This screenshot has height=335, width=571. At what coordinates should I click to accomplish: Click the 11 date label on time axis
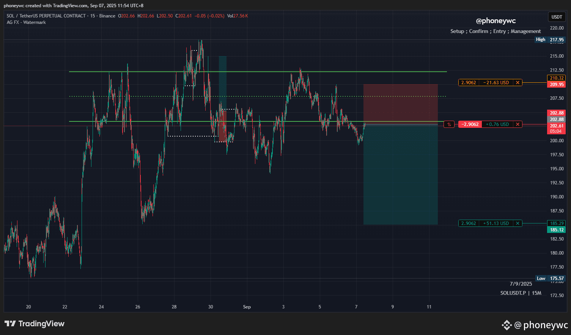[x=429, y=307]
